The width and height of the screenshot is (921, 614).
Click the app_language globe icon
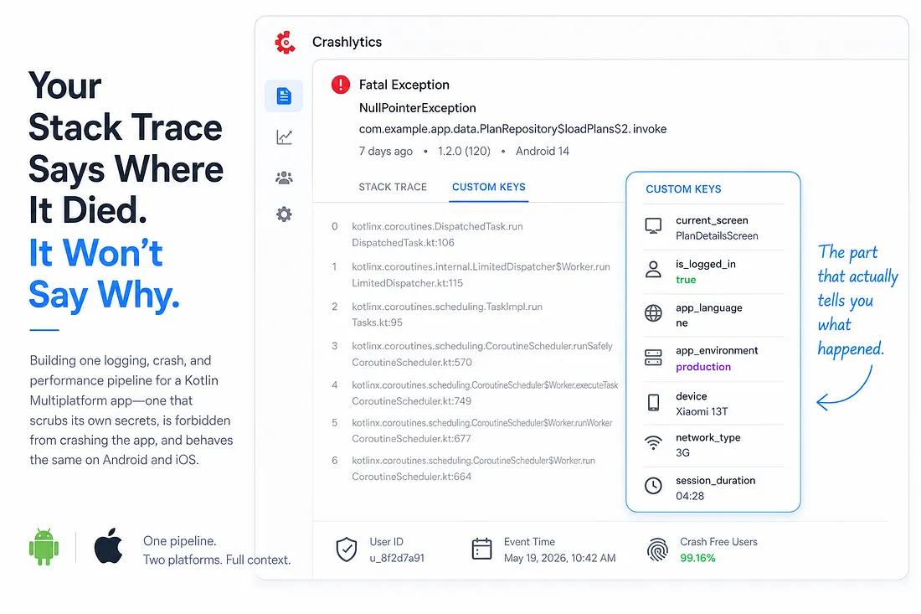[653, 313]
